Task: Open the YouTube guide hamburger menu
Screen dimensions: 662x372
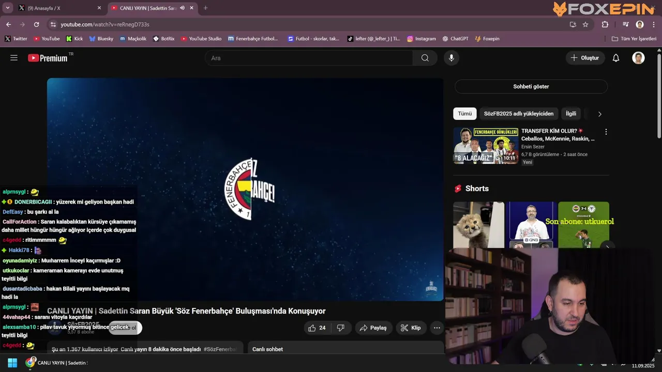Action: pyautogui.click(x=14, y=58)
